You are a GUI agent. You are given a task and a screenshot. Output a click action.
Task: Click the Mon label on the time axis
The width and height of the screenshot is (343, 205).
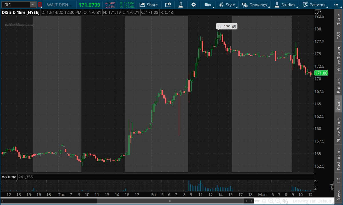coord(262,195)
